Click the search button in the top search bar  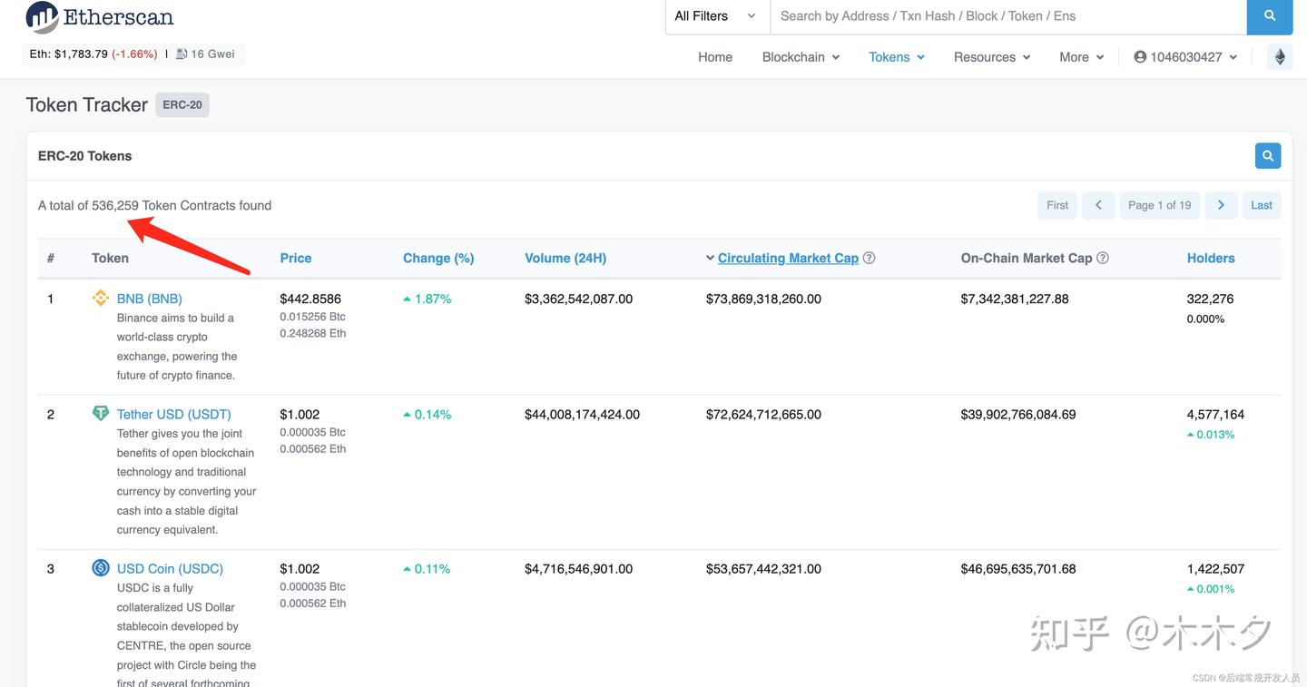tap(1269, 15)
